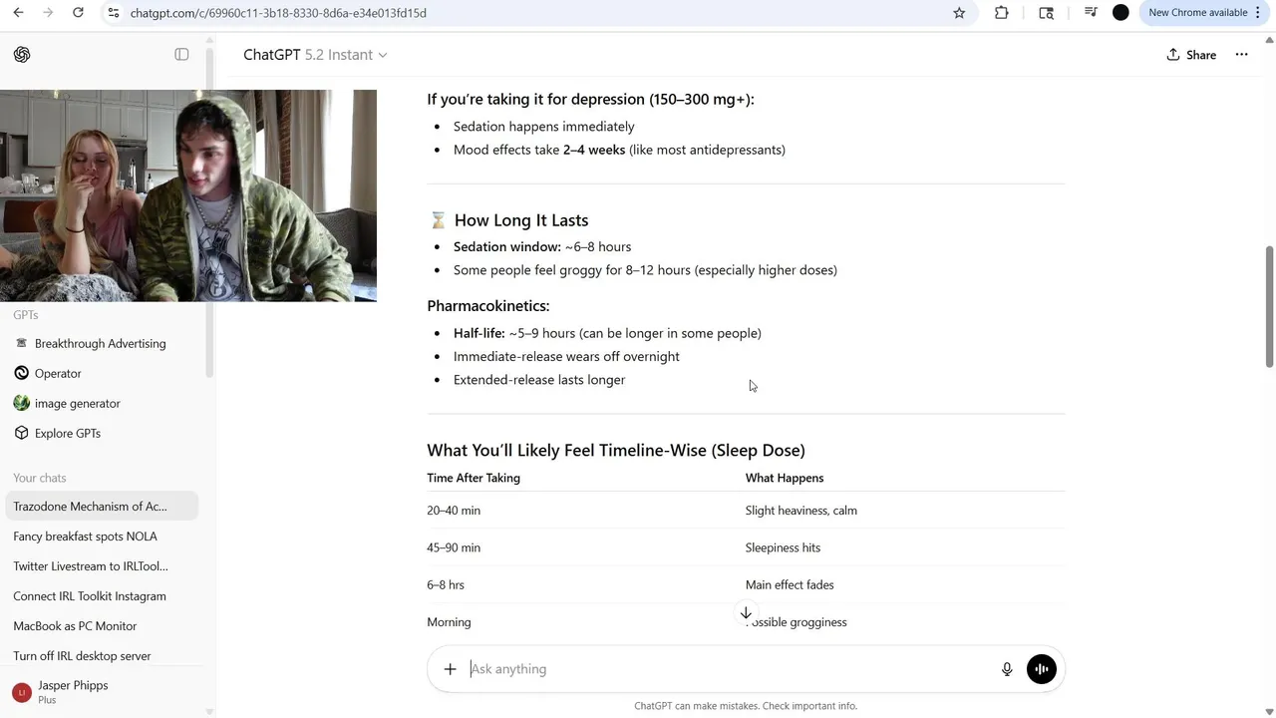Click the plus attachment icon
Screen dimensions: 1276x718
tap(450, 669)
